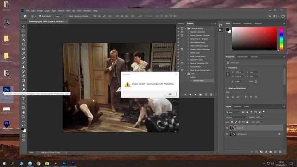
Task: Select the Lasso tool
Action: [x=24, y=35]
